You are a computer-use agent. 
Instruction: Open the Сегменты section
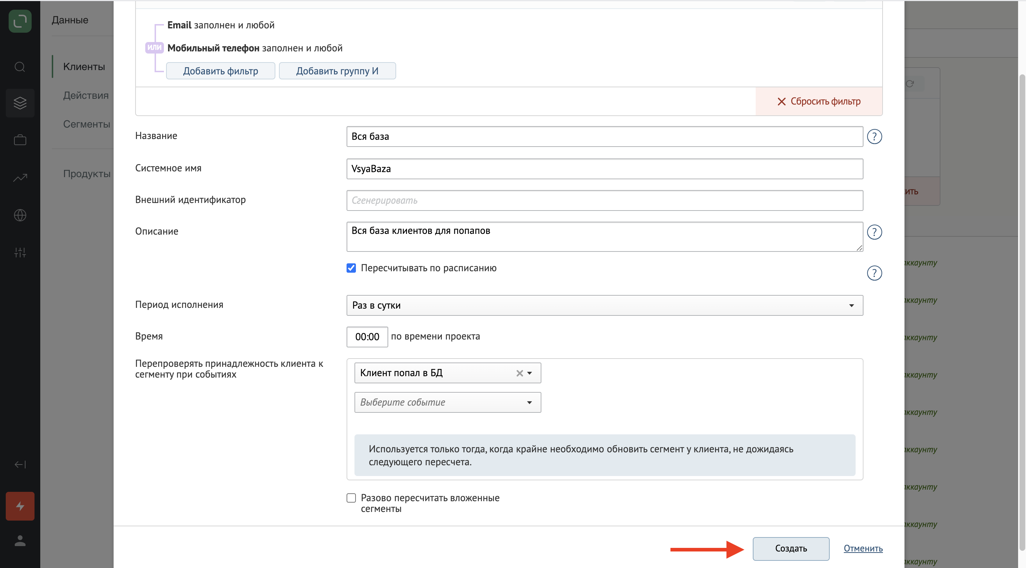coord(86,124)
